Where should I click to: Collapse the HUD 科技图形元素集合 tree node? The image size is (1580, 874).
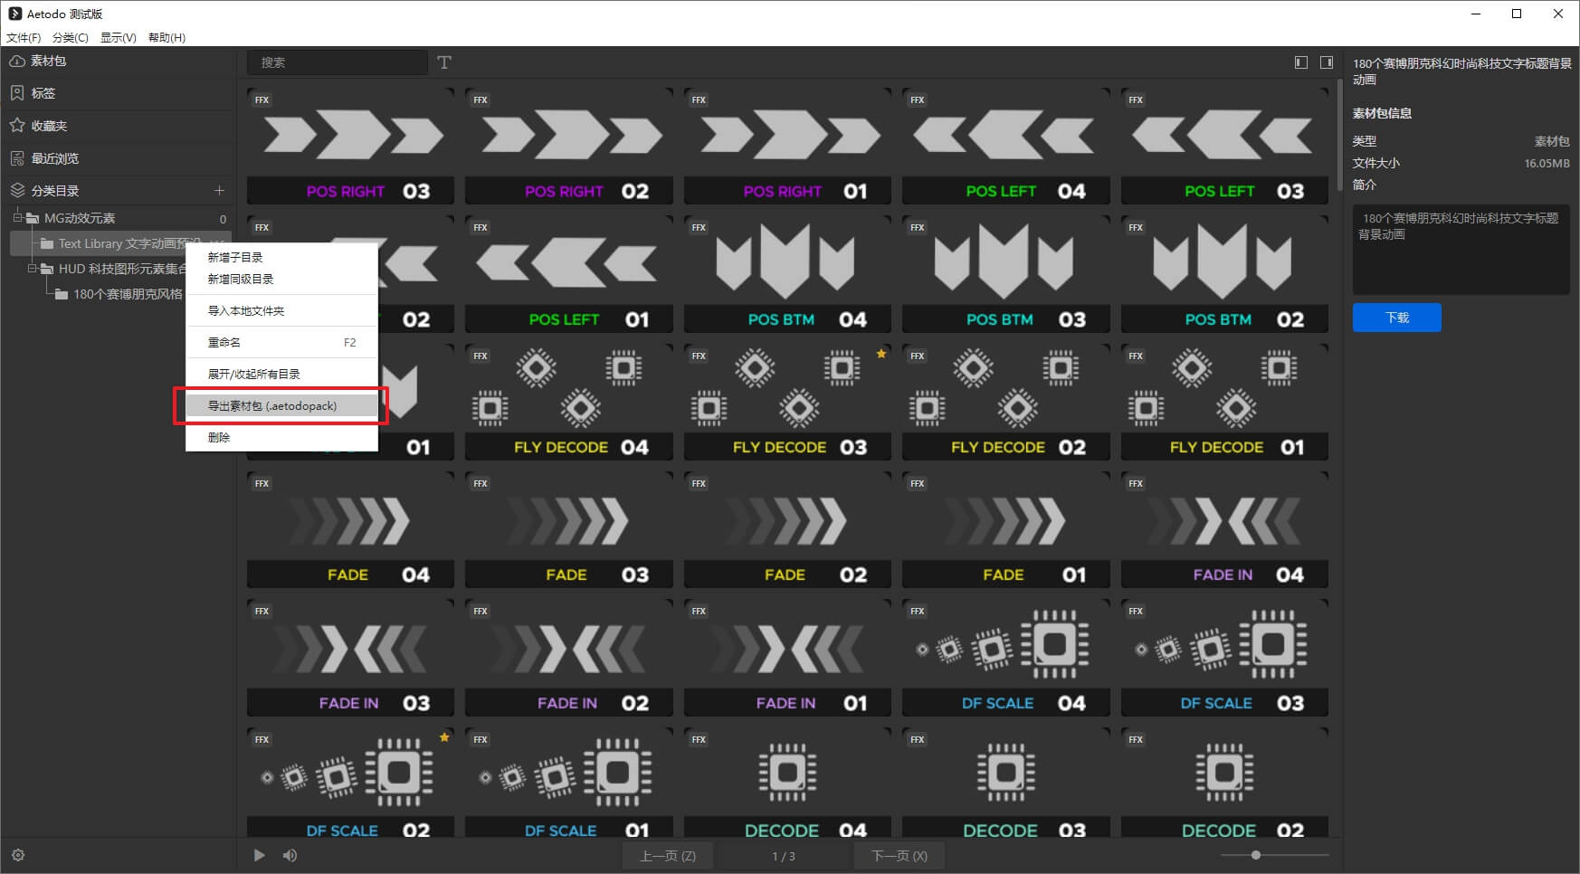(x=32, y=269)
